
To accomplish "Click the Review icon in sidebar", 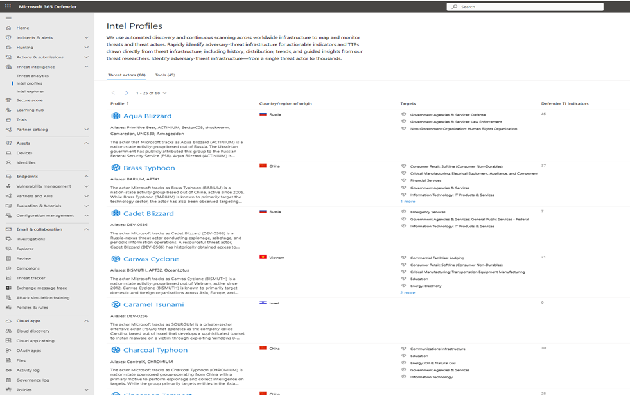I will [8, 259].
